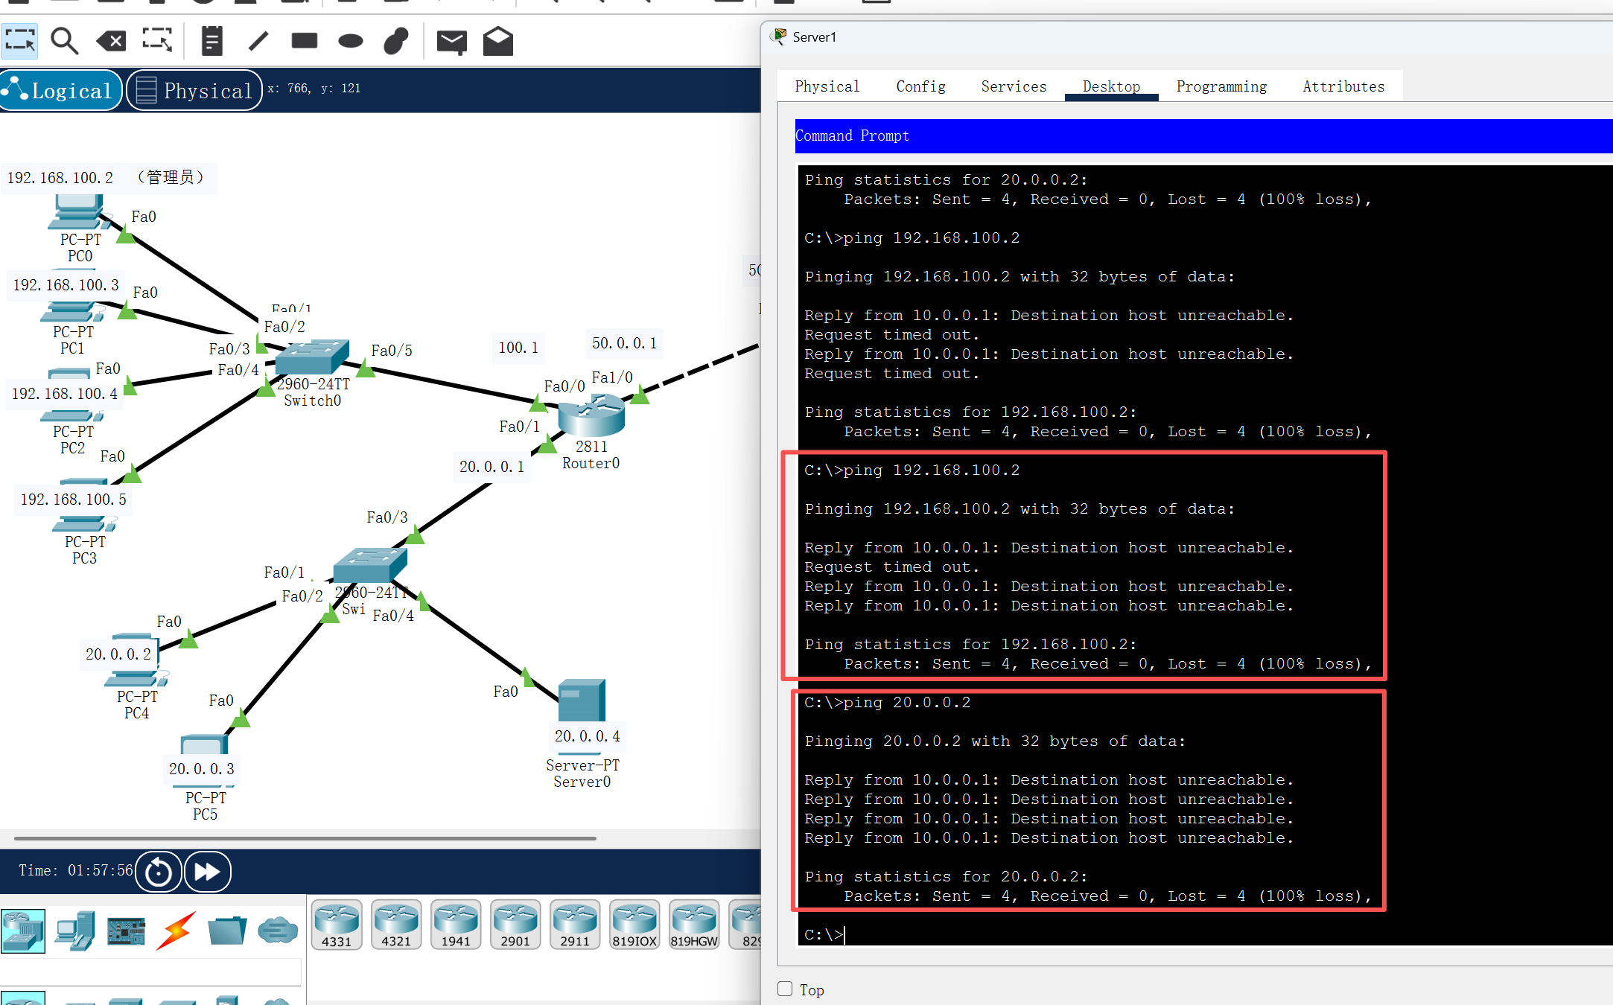Choose the Place Note tool

[212, 41]
